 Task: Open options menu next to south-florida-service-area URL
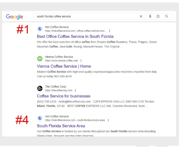click(x=108, y=120)
